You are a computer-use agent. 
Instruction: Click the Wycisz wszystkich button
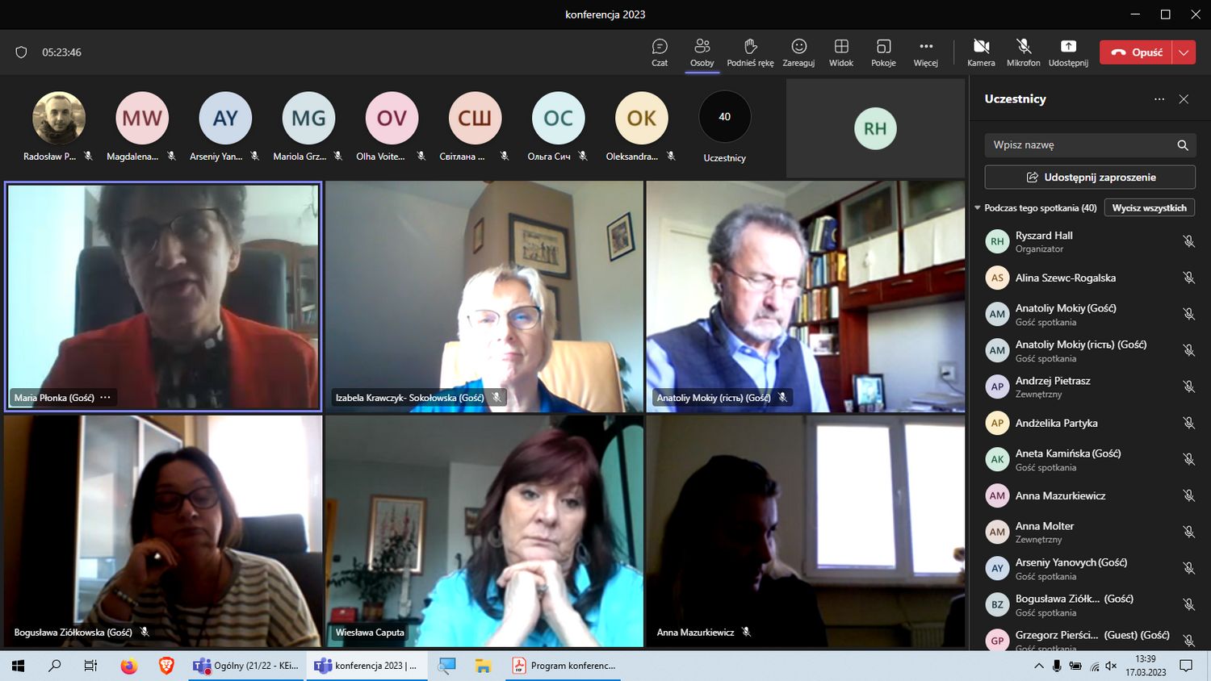pos(1149,208)
